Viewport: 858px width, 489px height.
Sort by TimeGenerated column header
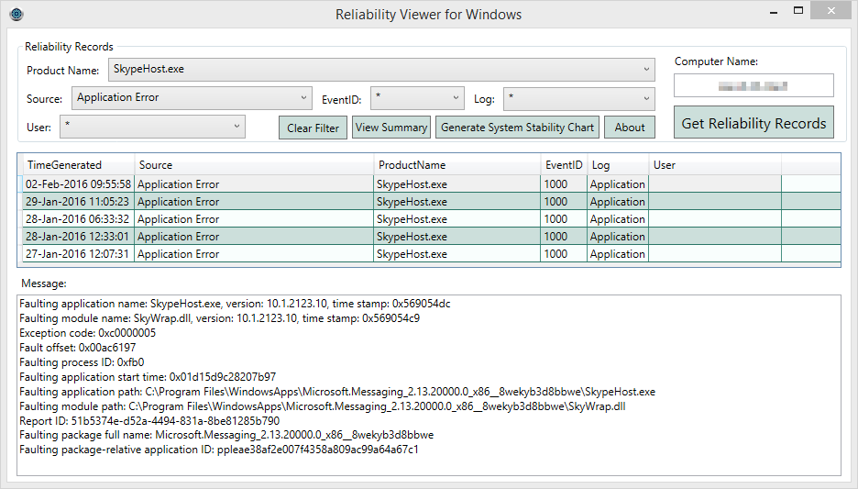click(x=78, y=165)
